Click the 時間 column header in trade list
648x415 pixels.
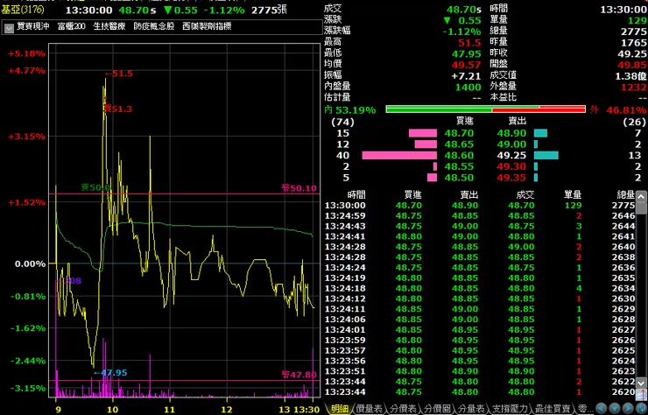pyautogui.click(x=356, y=194)
